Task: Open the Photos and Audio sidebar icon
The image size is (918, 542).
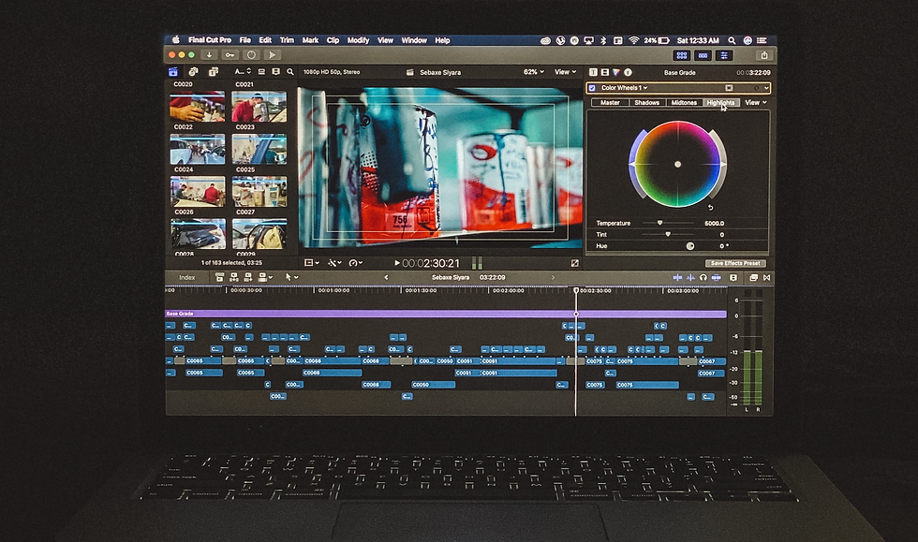Action: tap(193, 72)
